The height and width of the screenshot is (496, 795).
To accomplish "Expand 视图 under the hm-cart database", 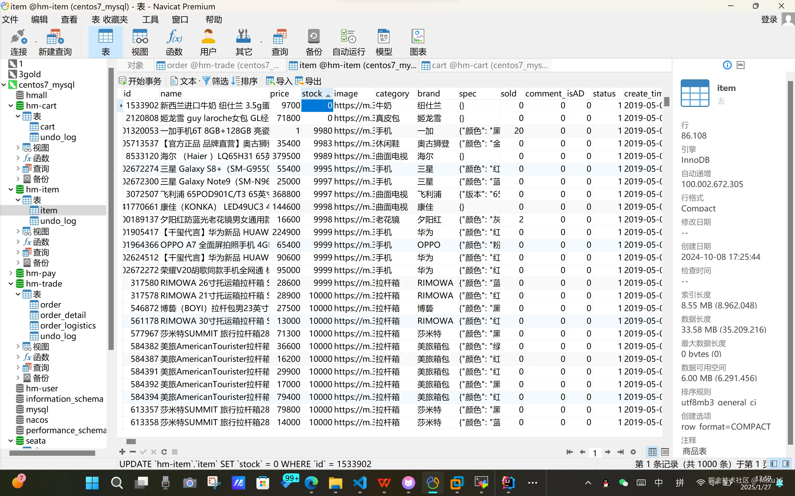I will 18,148.
